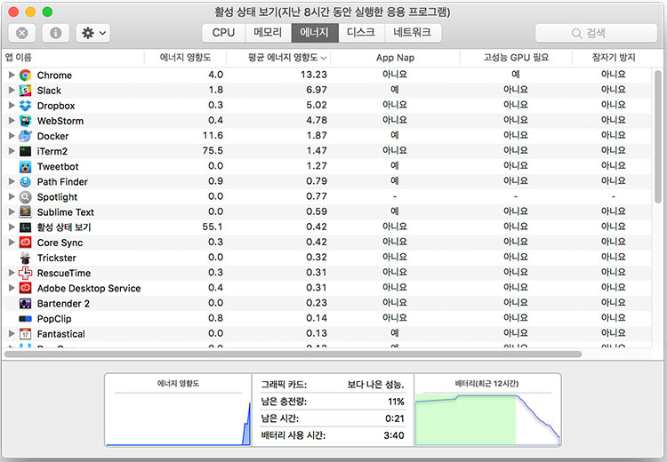
Task: Expand the WebStorm row disclosure triangle
Action: click(x=12, y=121)
